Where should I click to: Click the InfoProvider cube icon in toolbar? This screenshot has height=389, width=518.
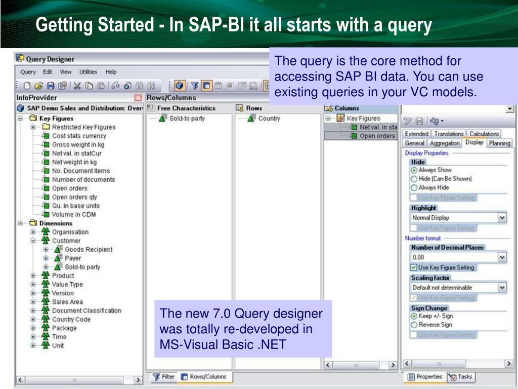[x=180, y=86]
